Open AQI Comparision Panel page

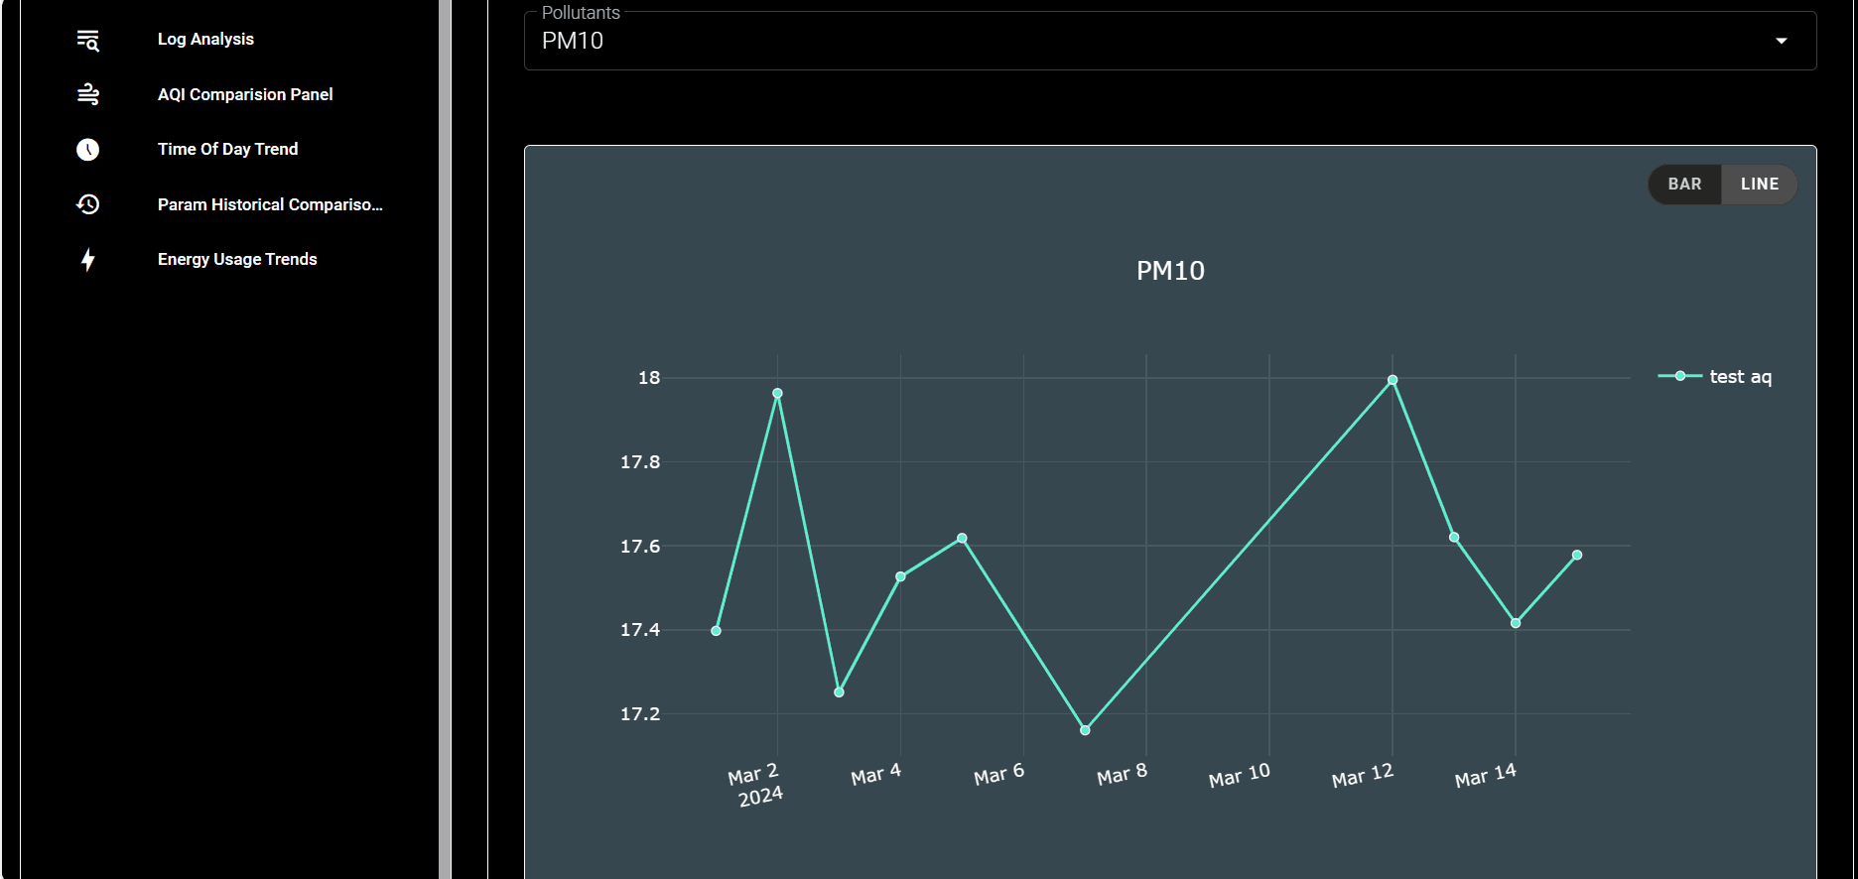click(x=245, y=94)
